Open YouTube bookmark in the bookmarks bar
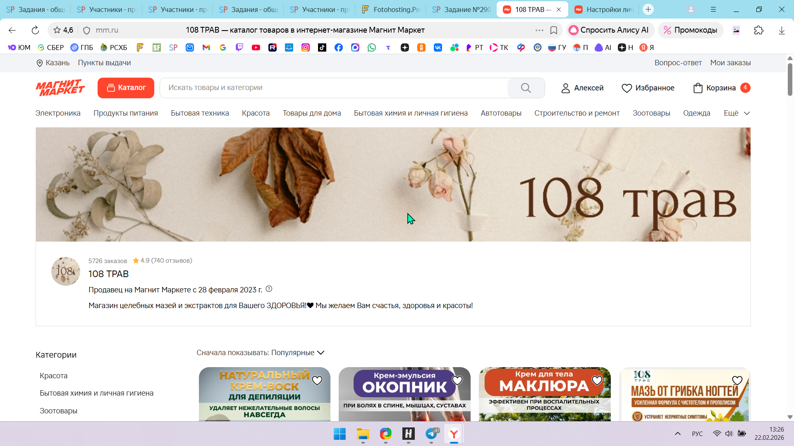The image size is (794, 446). click(x=256, y=47)
